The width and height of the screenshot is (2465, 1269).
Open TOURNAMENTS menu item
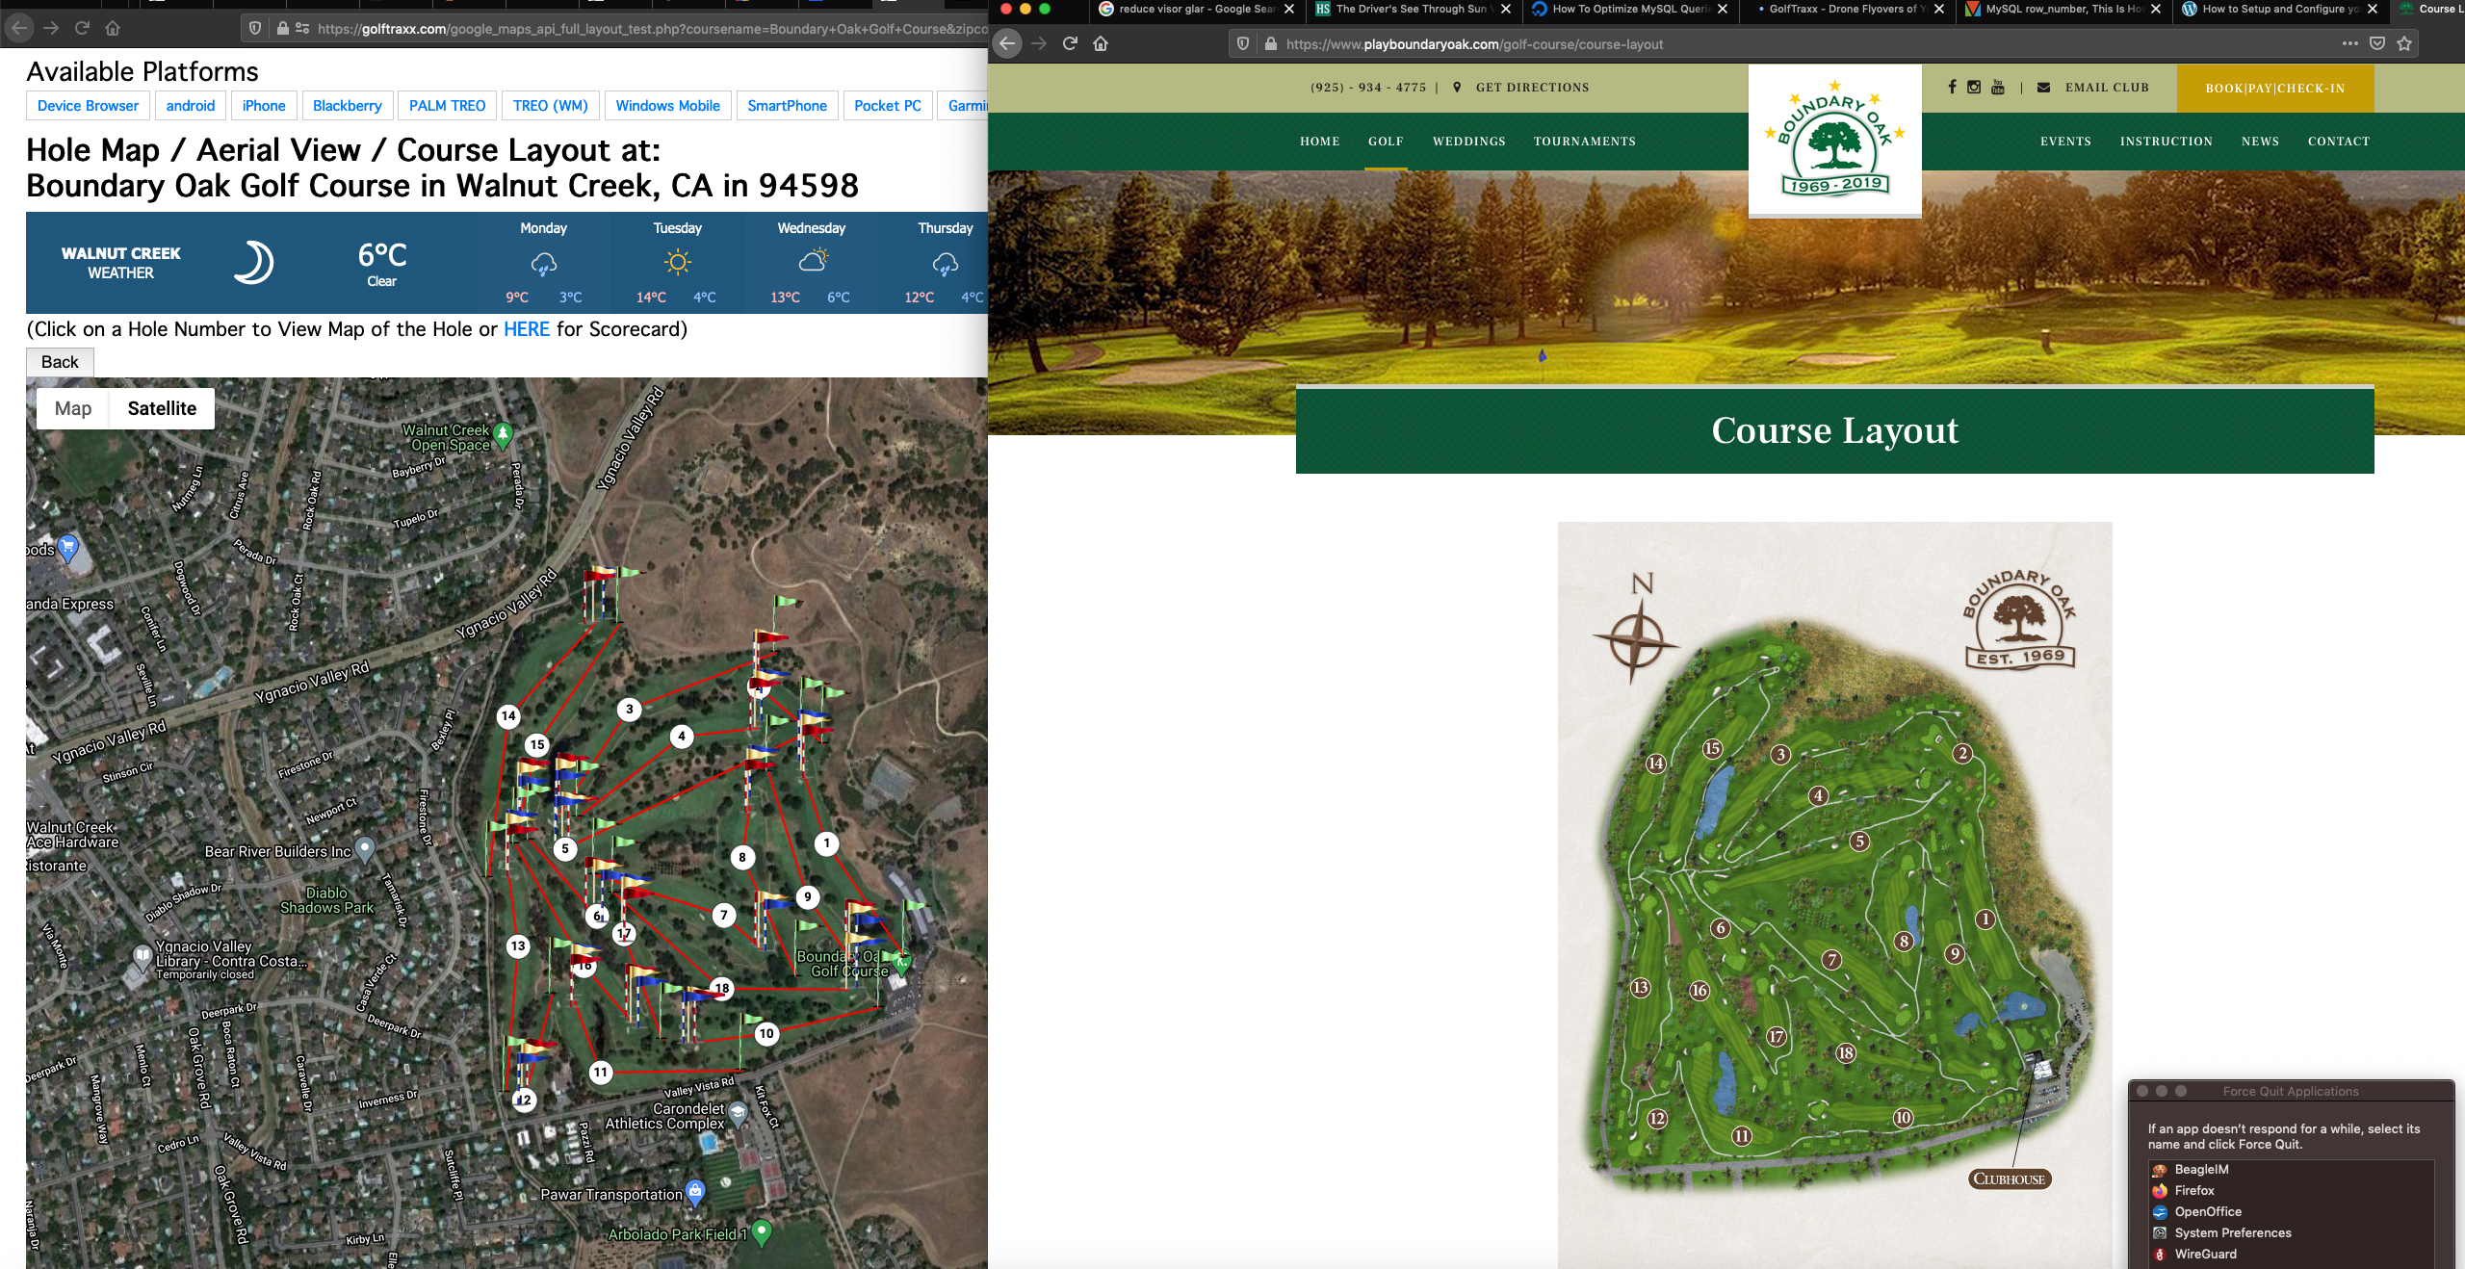click(x=1584, y=142)
